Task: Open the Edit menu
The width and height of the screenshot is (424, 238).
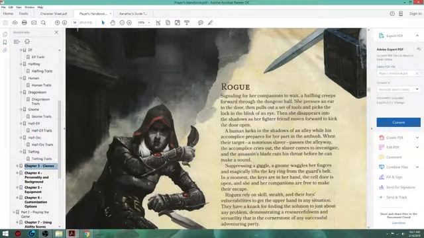Action: tap(11, 7)
